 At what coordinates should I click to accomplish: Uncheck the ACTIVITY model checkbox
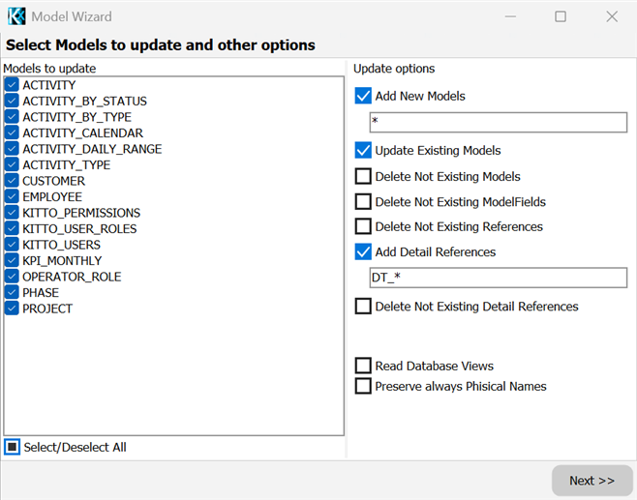click(12, 85)
